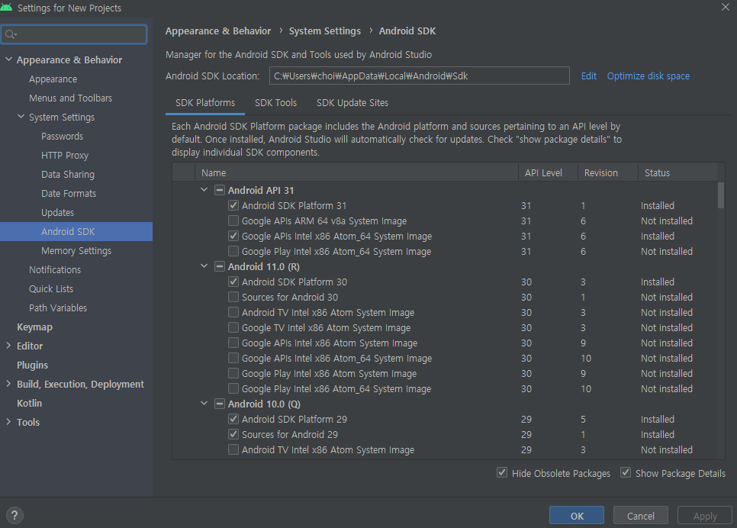Click Appearance & Behavior breadcrumb
This screenshot has width=737, height=528.
pyautogui.click(x=218, y=31)
